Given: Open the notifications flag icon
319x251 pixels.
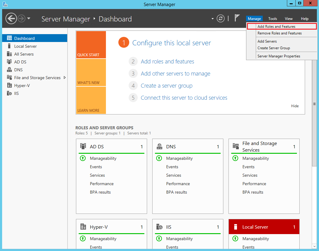Looking at the screenshot, I should [237, 18].
